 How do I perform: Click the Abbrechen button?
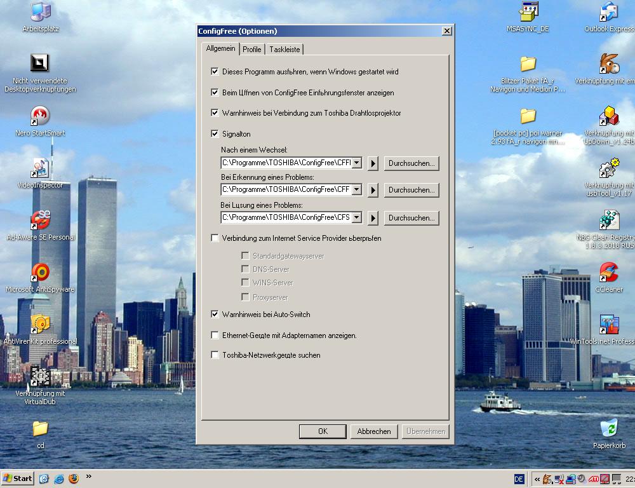click(374, 431)
